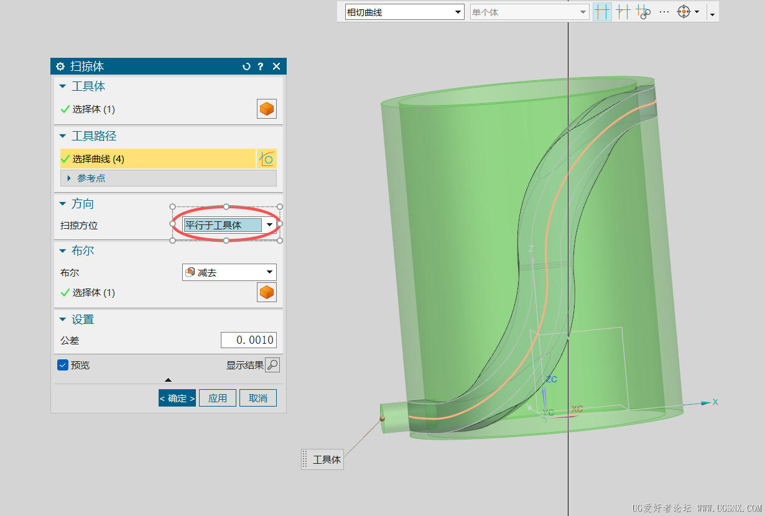Click the tool body anchor point on small cylinder
765x516 pixels.
382,418
